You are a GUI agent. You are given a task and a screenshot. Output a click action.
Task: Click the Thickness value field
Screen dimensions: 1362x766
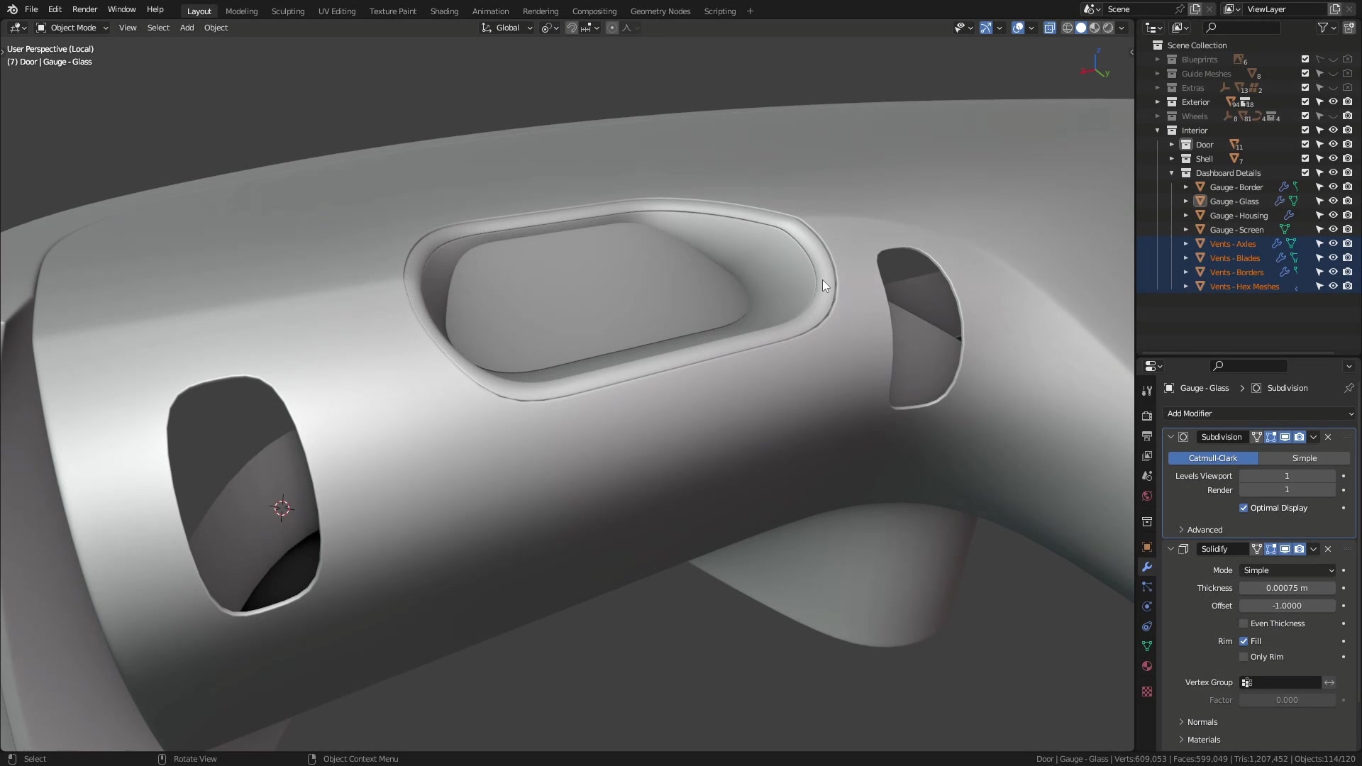click(1288, 588)
